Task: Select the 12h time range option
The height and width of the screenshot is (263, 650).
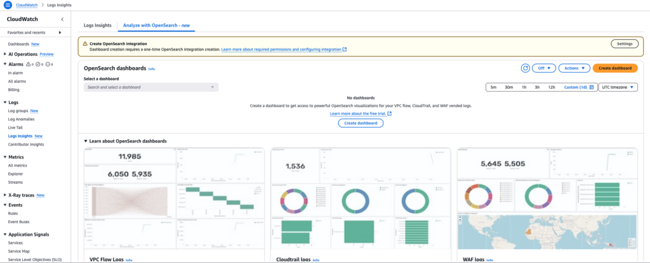Action: (551, 87)
